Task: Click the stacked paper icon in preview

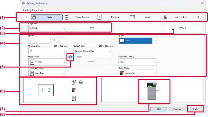Action: [x=80, y=82]
